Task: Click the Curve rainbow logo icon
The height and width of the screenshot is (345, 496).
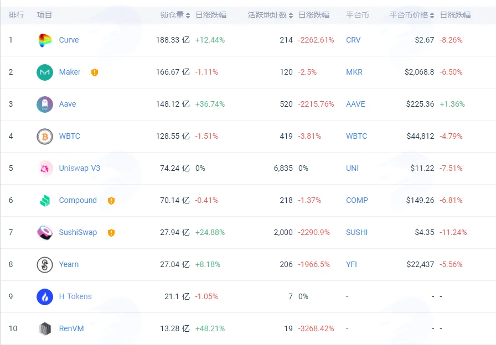Action: 45,40
